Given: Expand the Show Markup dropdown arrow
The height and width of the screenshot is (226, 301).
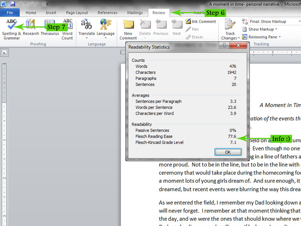Looking at the screenshot, I should coord(276,29).
